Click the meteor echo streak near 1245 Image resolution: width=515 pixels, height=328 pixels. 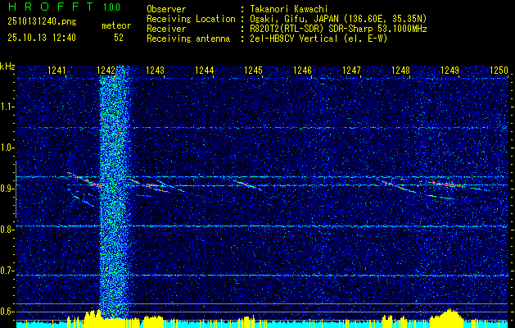246,184
